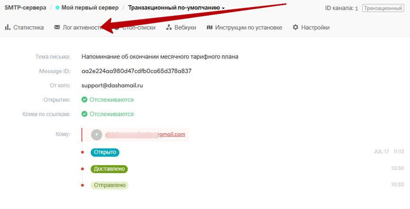Click the green Доставлено status badge
The image size is (410, 209).
109,168
